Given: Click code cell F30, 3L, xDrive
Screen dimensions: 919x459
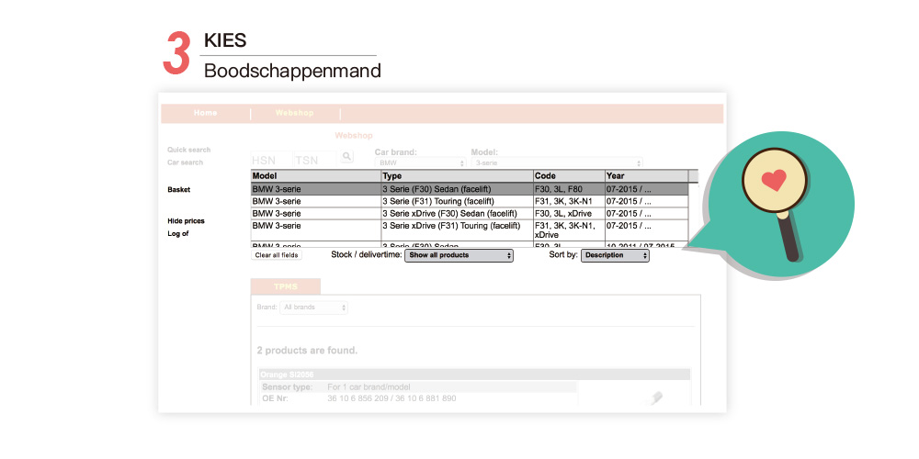Looking at the screenshot, I should pyautogui.click(x=569, y=214).
